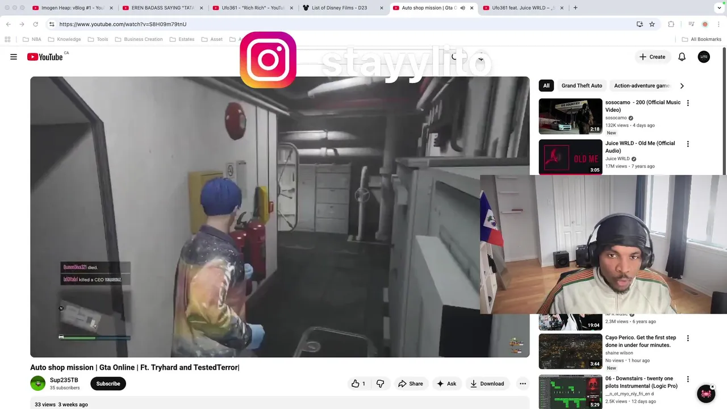Close the Auto shop mission tab
727x409 pixels.
pos(471,8)
